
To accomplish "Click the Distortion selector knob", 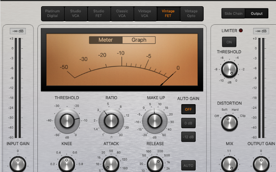I will coord(229,123).
